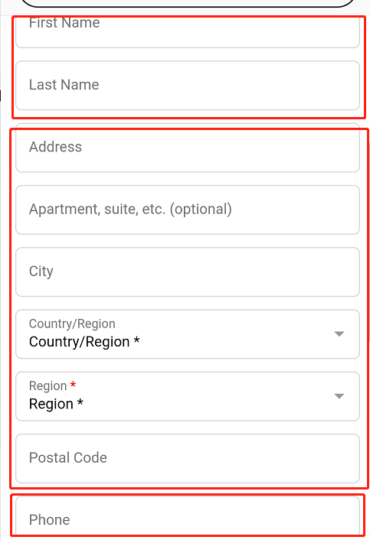Click the small gray Region floating label

48,386
